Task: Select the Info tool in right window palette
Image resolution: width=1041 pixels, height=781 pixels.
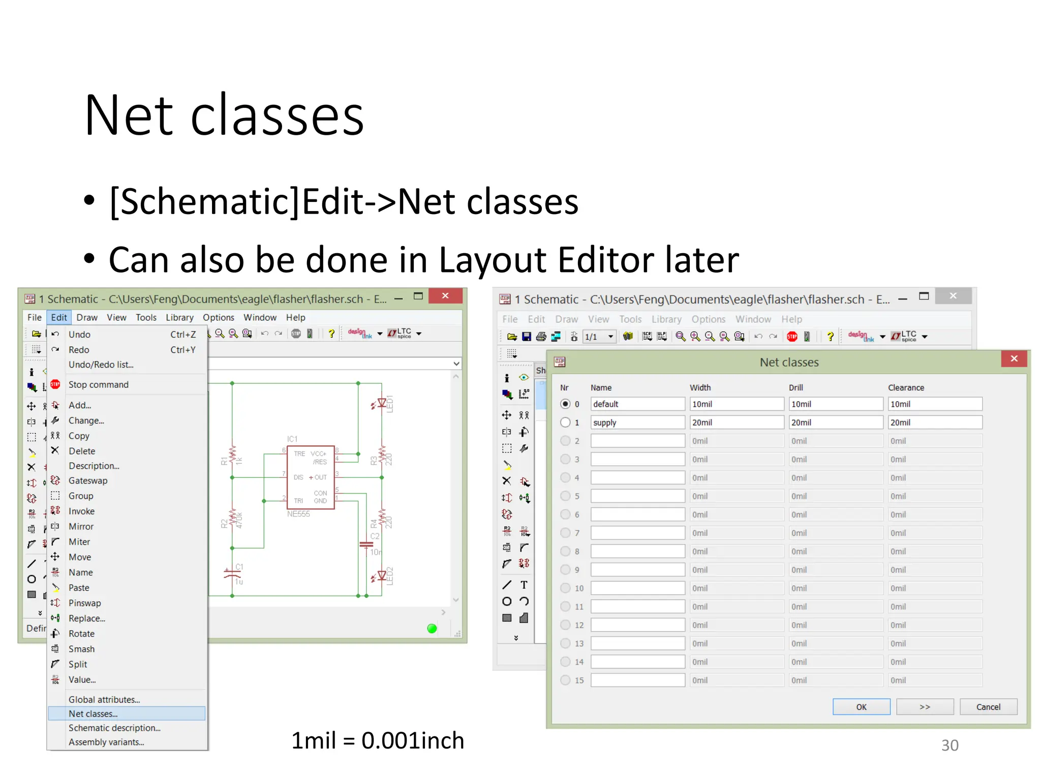Action: pos(507,378)
